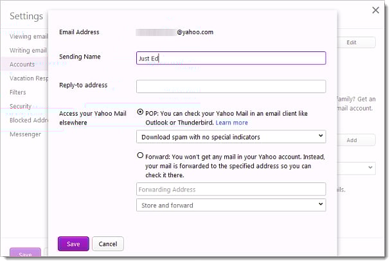Open Writing email settings section
Viewport: 392px width, 264px height.
click(x=28, y=51)
